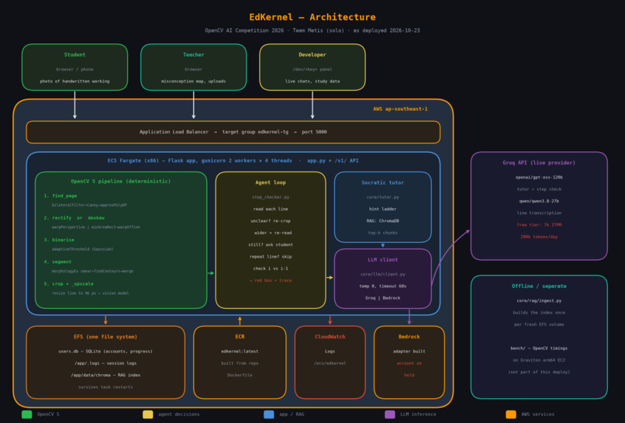The image size is (625, 423).
Task: Click the '/dev/<key> panel' text
Action: pyautogui.click(x=312, y=69)
